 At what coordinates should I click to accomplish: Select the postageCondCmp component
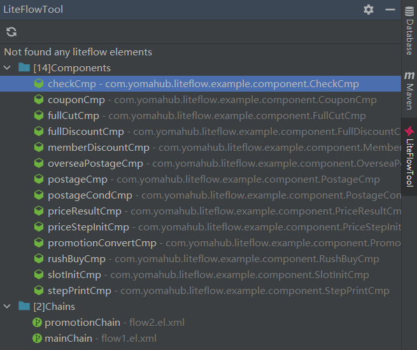coord(90,195)
